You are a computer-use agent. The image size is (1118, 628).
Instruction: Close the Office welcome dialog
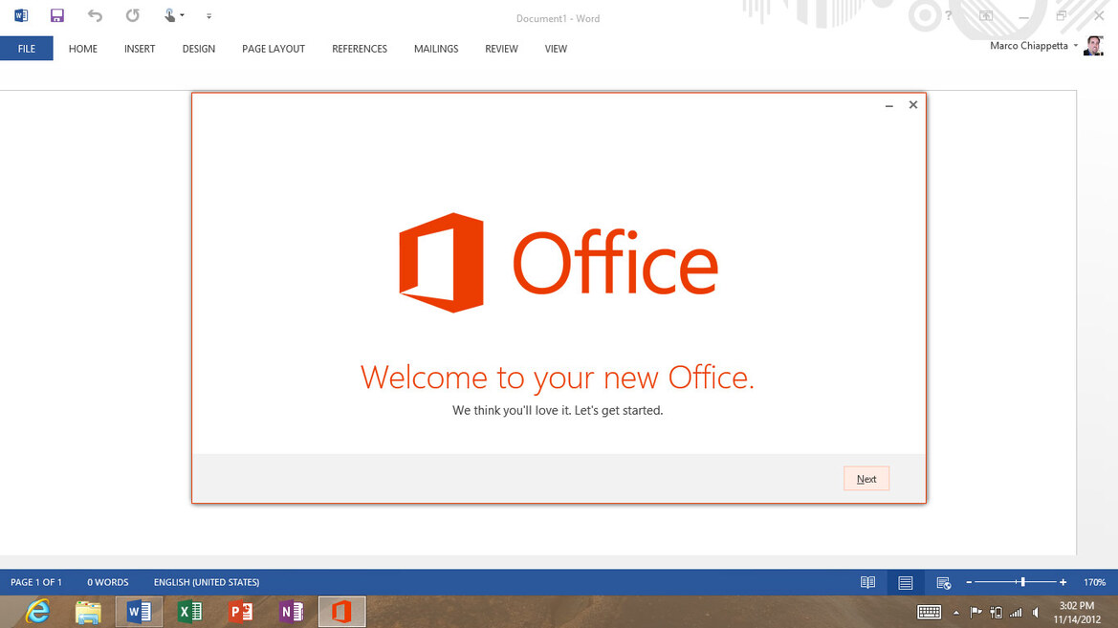[x=913, y=105]
